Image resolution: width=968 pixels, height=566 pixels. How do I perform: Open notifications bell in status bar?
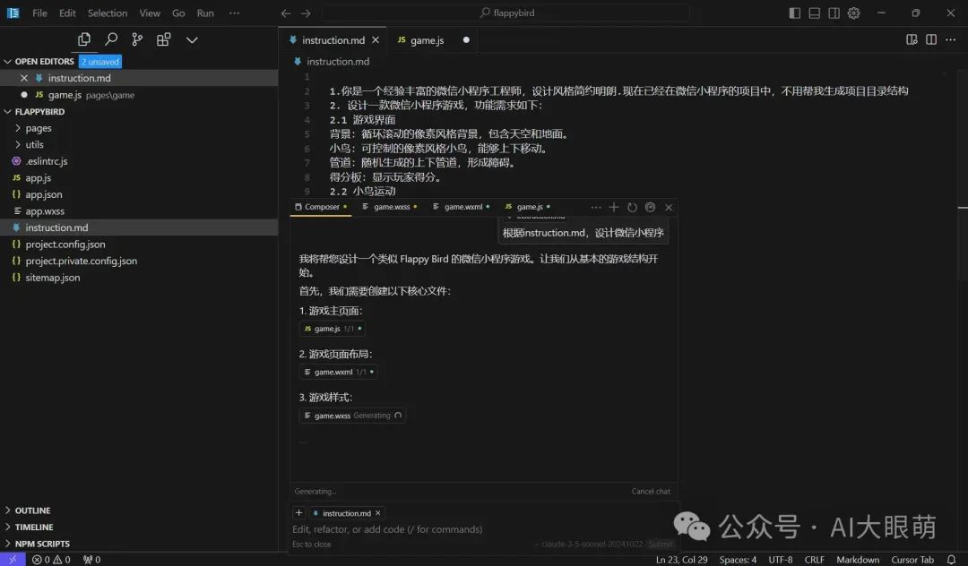[x=951, y=559]
